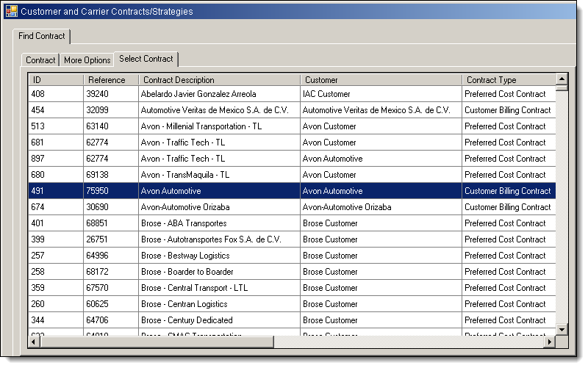Screen dimensions: 588x368
Task: Click reference 26751 cell
Action: coord(111,239)
